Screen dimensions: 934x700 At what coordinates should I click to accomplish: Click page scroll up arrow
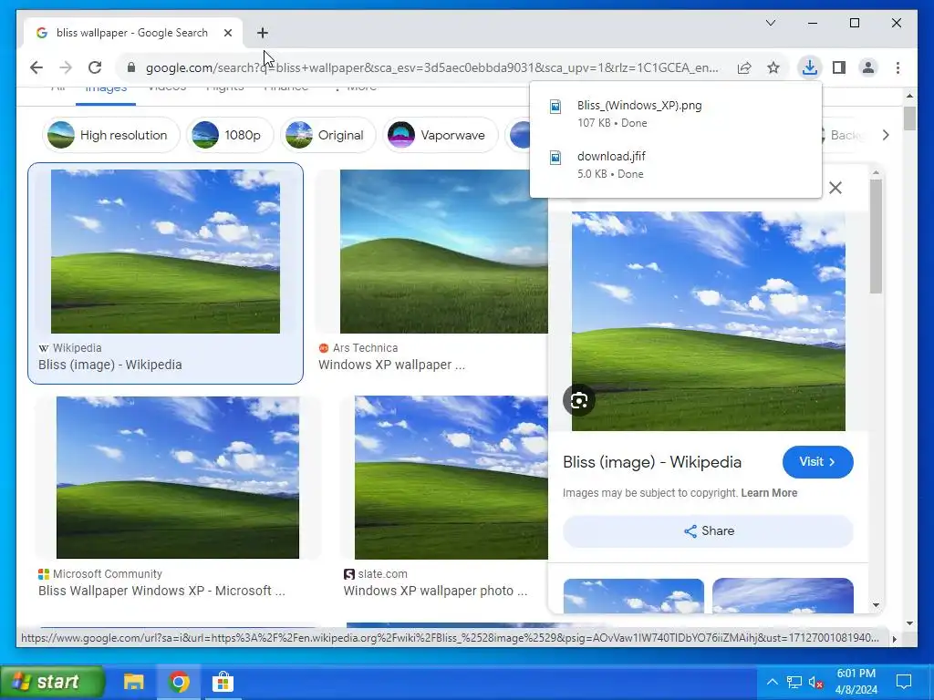click(909, 96)
